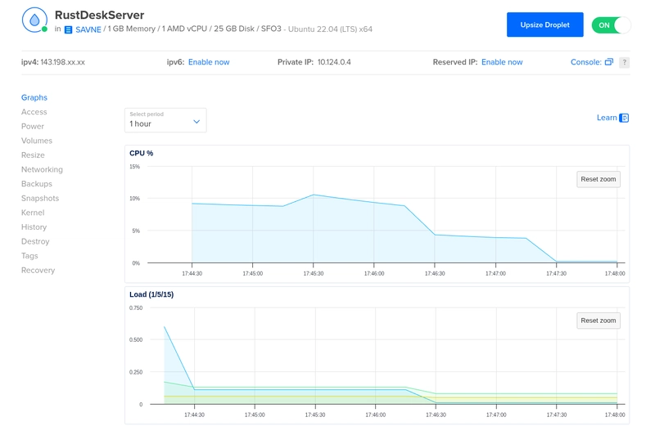The width and height of the screenshot is (655, 426).
Task: Reset zoom on the CPU % graph
Action: pos(598,179)
